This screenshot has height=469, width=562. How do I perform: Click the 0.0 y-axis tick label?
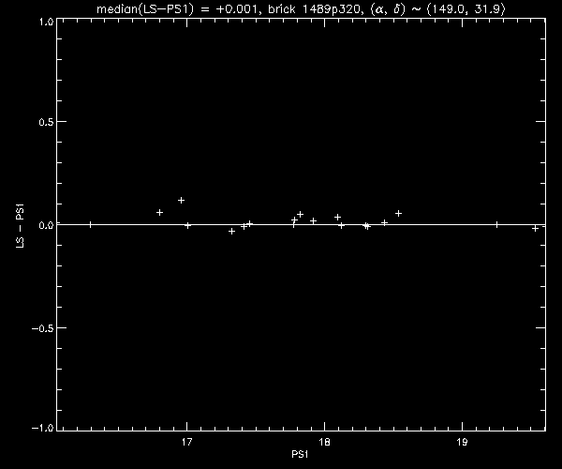(x=46, y=225)
